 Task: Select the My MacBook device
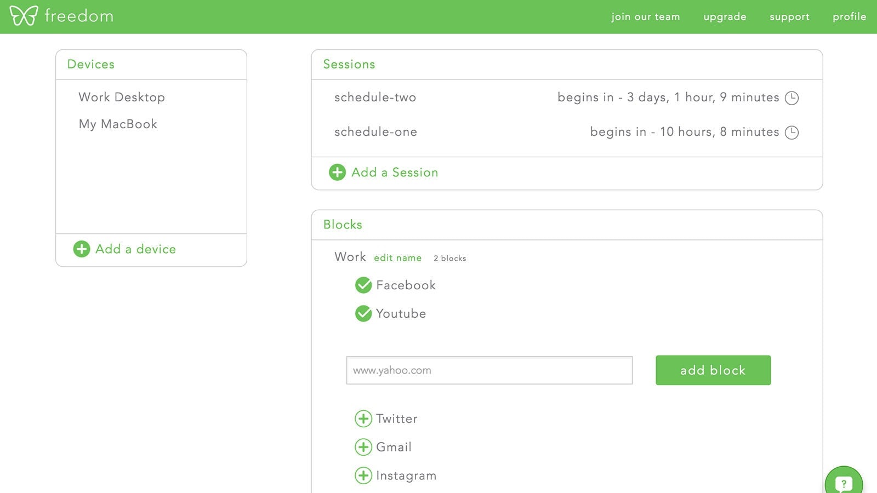[118, 124]
